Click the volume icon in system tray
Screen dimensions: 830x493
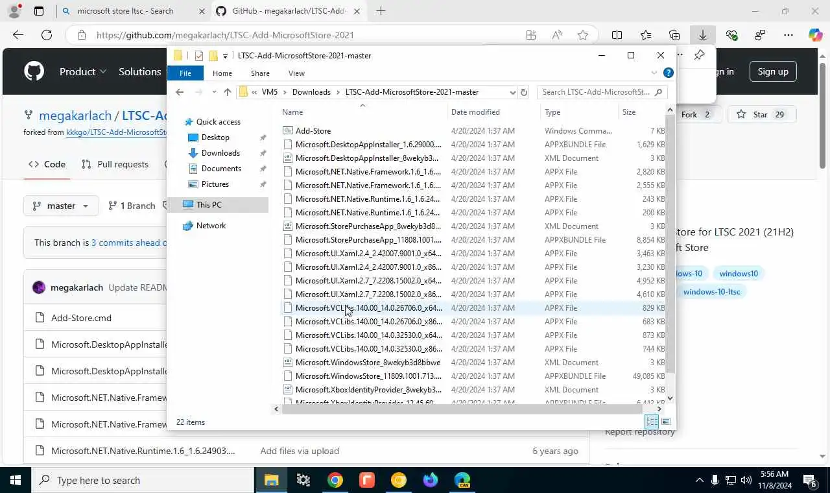click(x=746, y=481)
